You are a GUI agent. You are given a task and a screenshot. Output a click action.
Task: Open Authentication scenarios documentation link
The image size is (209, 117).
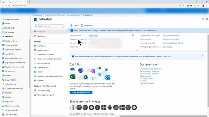point(149,71)
